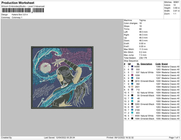
Task: Select the stitch count 4494
Action: 137,116
